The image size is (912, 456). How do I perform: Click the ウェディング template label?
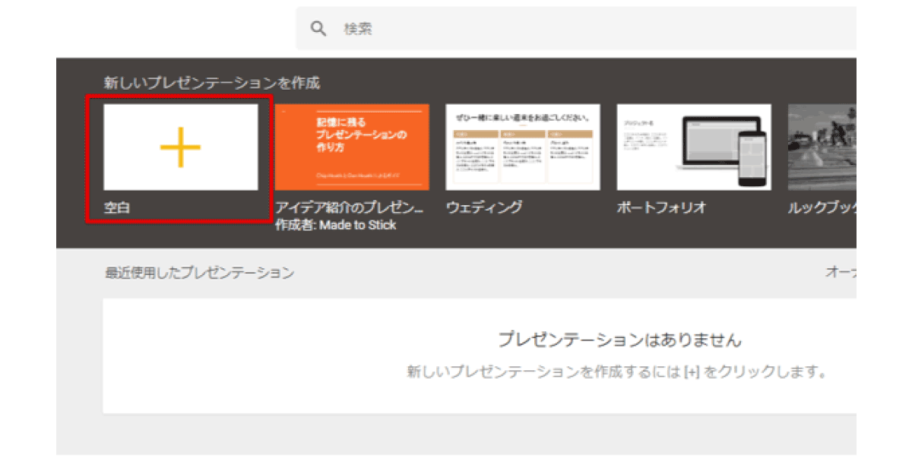tap(483, 207)
